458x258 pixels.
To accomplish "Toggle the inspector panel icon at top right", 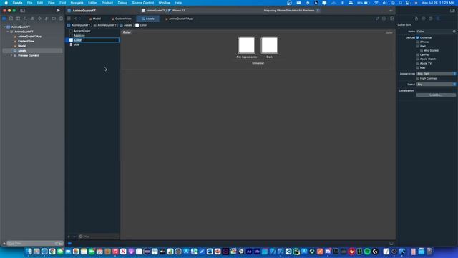I will 452,11.
